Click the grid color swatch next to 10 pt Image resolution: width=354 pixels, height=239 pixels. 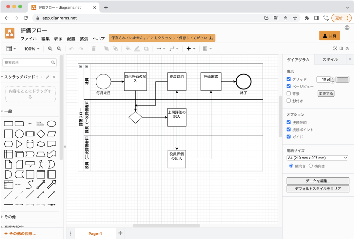coord(343,79)
